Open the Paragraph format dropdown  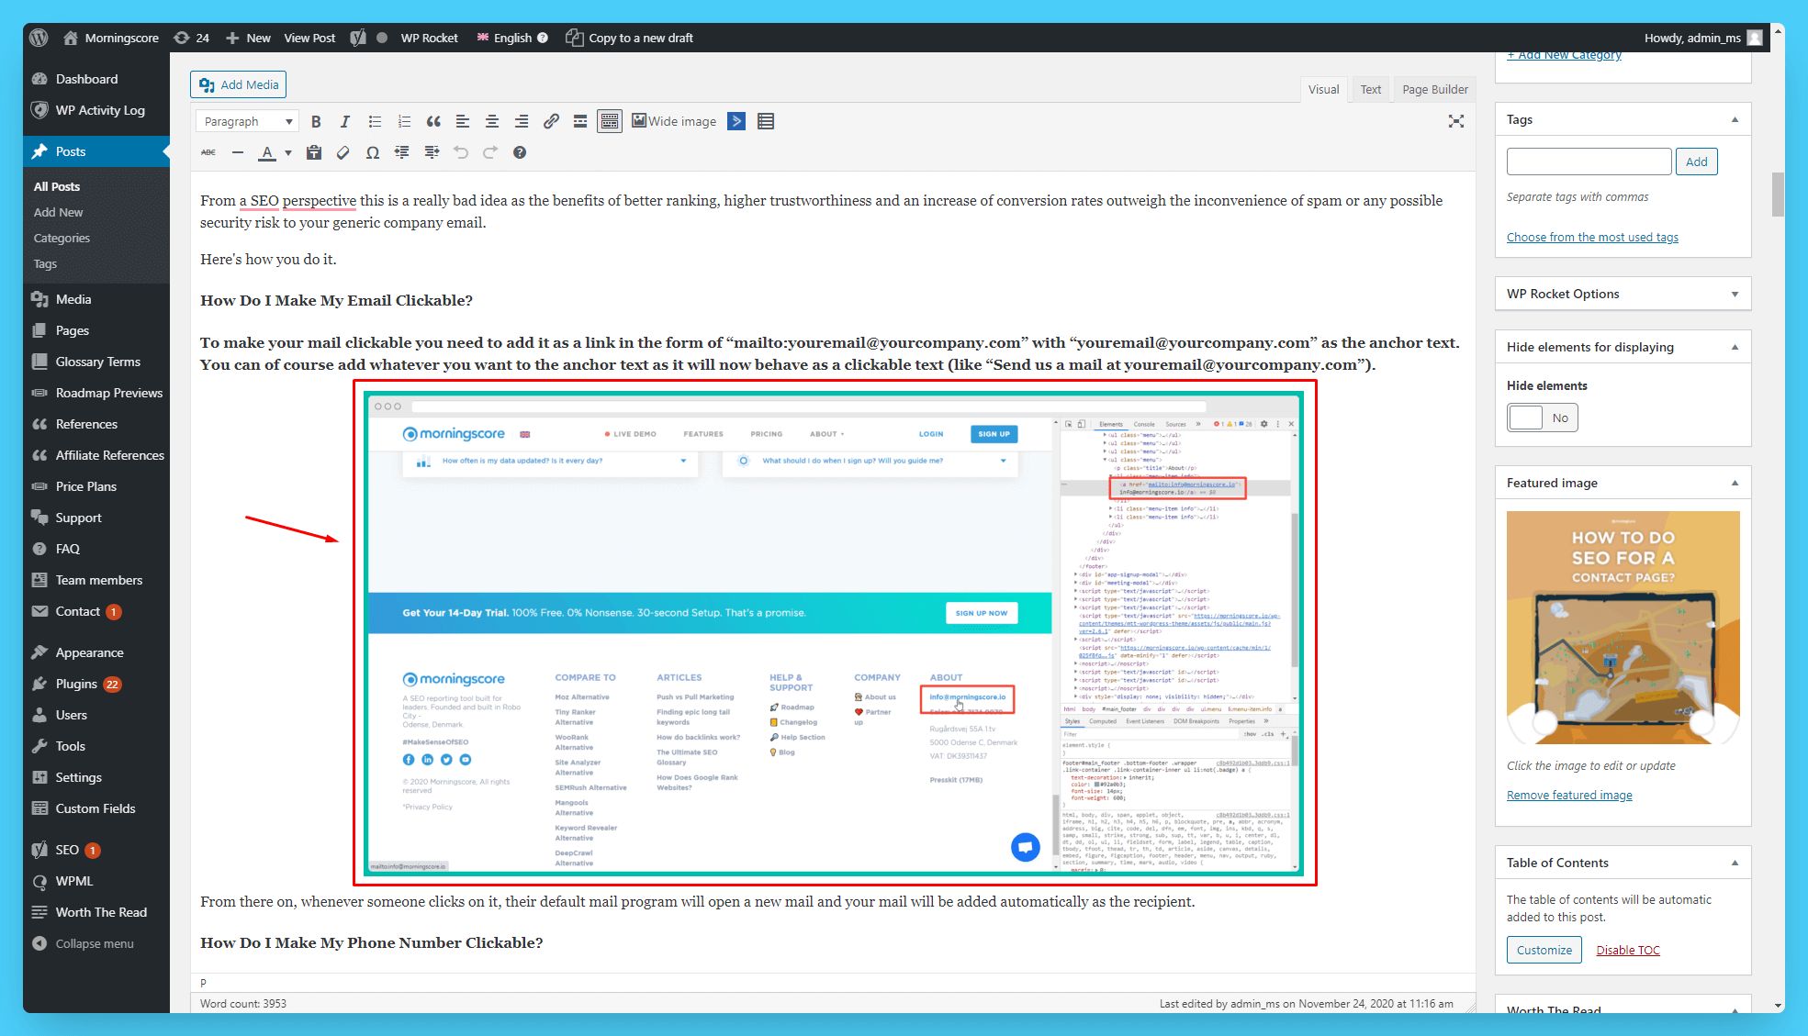tap(246, 120)
